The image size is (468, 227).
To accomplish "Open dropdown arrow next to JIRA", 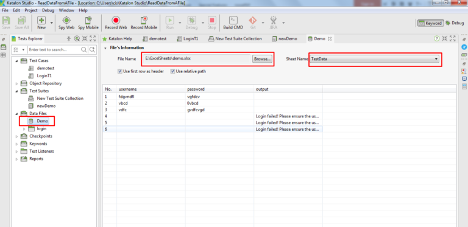I will point(283,23).
